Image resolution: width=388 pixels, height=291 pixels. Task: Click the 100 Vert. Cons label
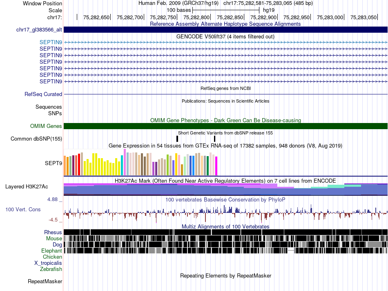click(23, 210)
